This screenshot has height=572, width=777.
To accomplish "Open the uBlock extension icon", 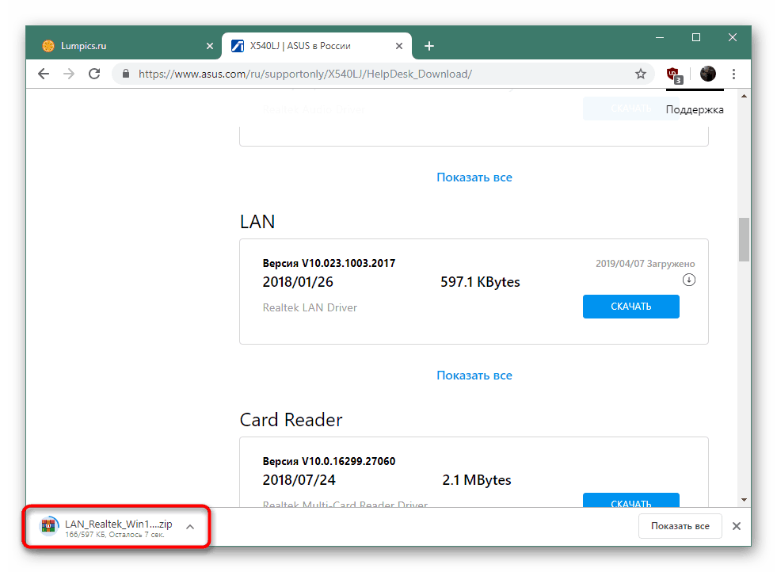I will (x=674, y=74).
